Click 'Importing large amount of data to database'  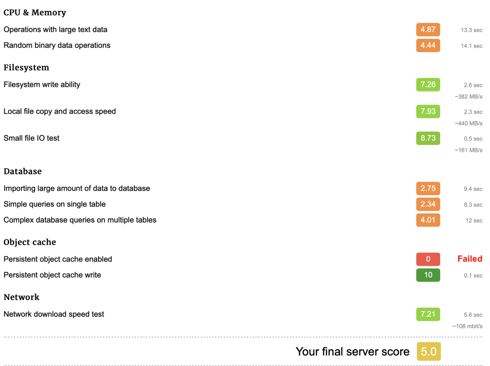[x=77, y=188]
